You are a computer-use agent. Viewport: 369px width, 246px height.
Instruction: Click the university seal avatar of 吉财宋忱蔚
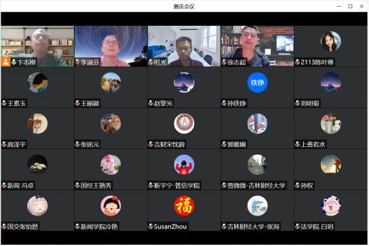(184, 124)
